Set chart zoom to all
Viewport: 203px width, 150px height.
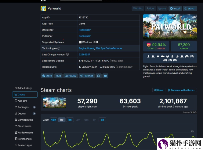[102, 120]
